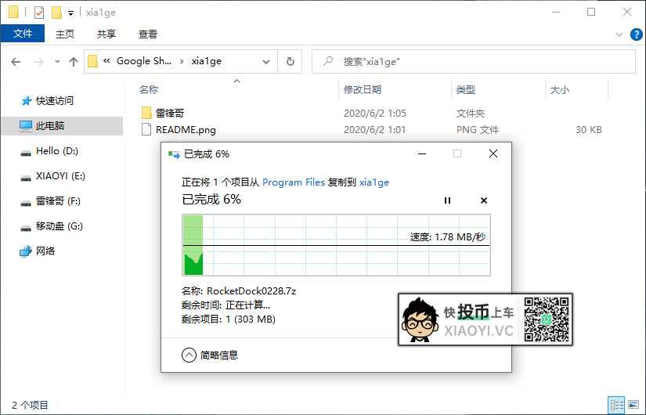Open Help via the question mark icon
646x415 pixels.
[636, 34]
